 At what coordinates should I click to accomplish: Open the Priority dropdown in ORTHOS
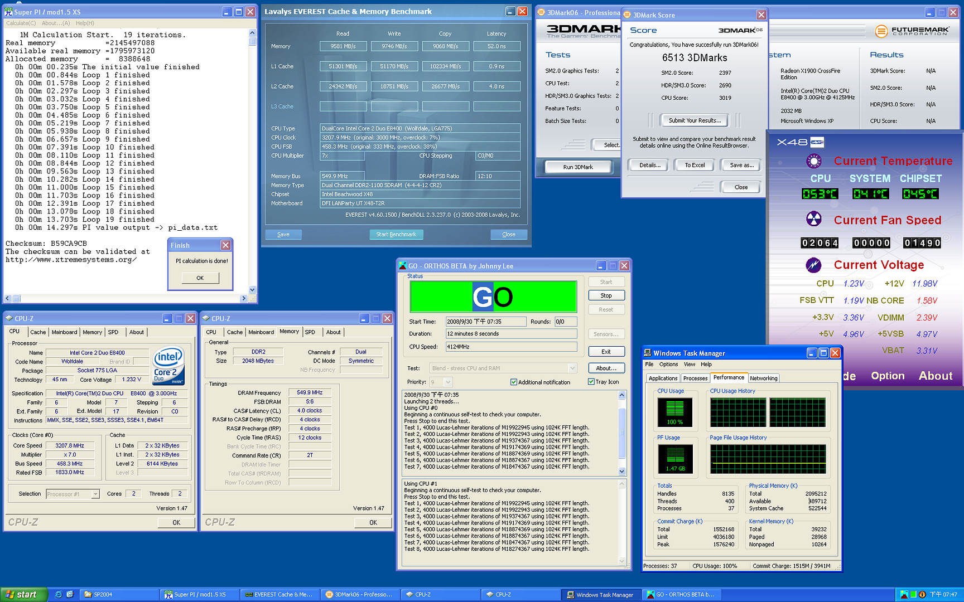[447, 382]
